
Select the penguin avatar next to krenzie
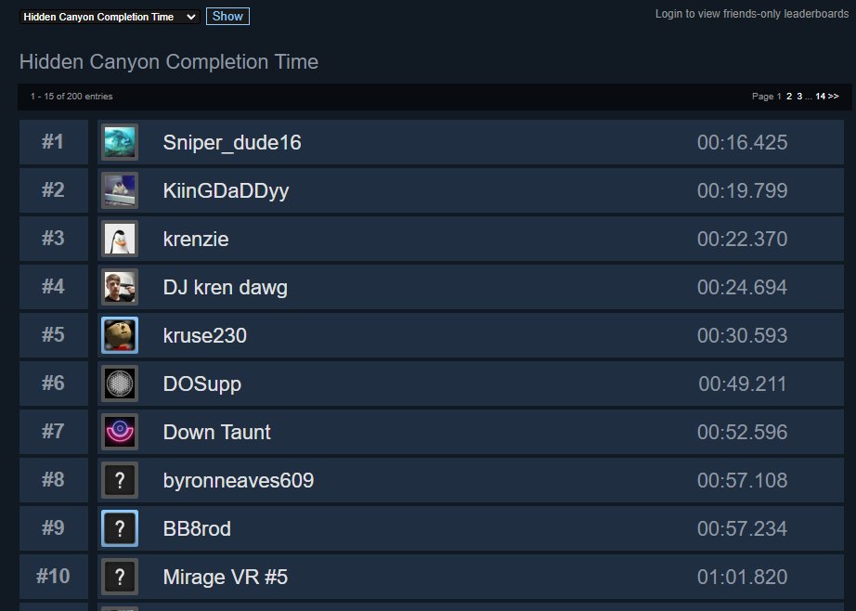point(120,239)
